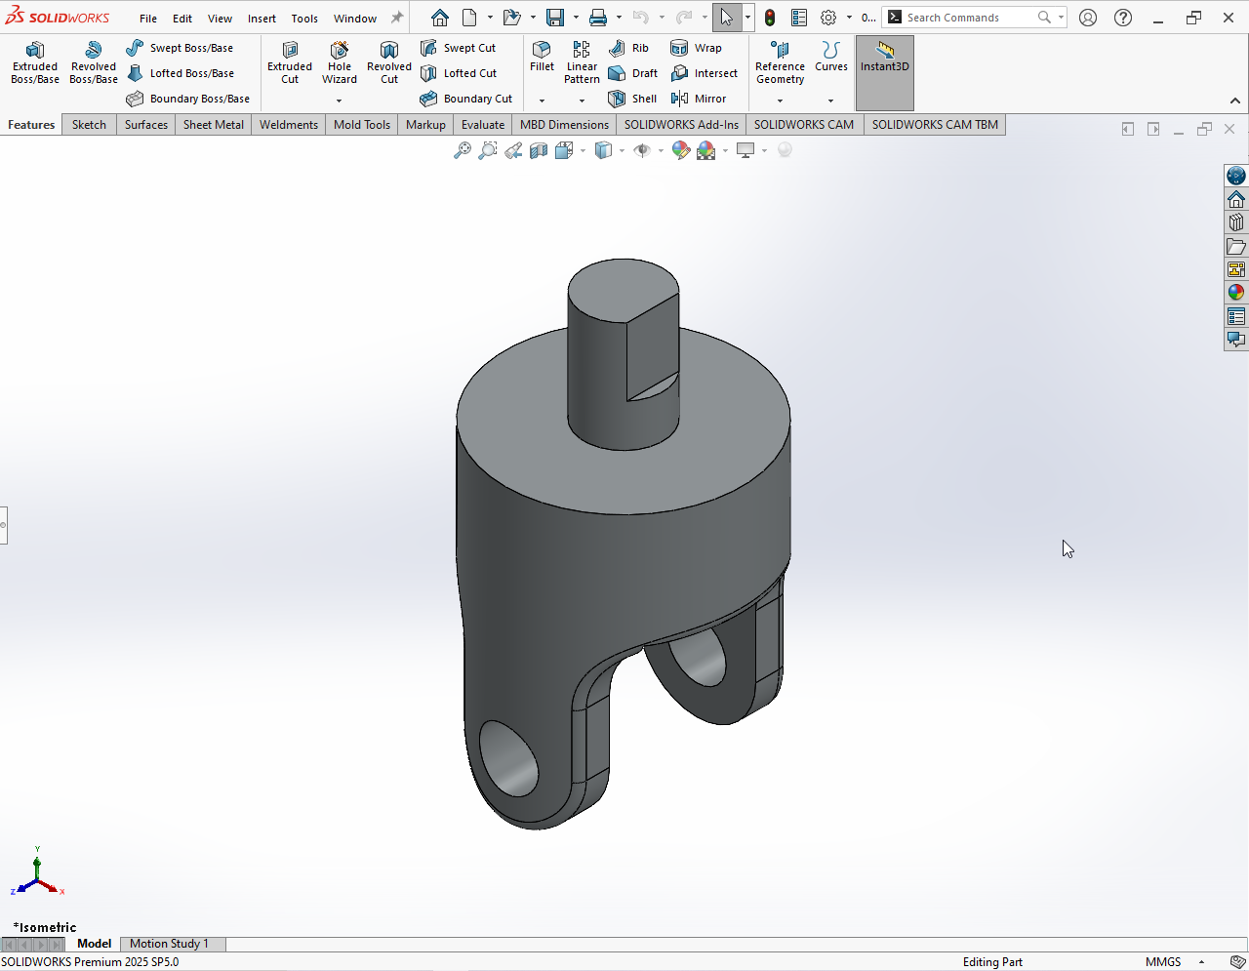Click the Revolved Cut tool
The width and height of the screenshot is (1249, 971).
388,62
